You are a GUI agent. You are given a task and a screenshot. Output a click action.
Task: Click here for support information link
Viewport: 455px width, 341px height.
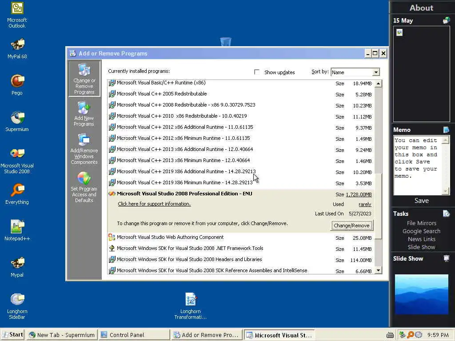tap(154, 204)
